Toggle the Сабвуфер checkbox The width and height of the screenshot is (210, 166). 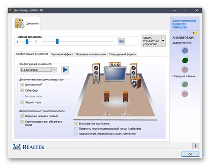[x=22, y=90]
